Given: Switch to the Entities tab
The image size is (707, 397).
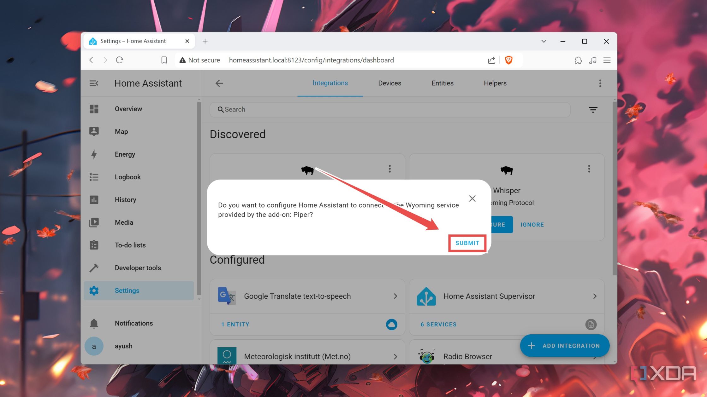Looking at the screenshot, I should (442, 83).
